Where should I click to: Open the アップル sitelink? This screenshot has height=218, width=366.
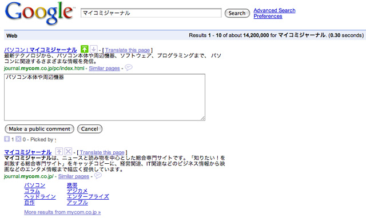78,203
